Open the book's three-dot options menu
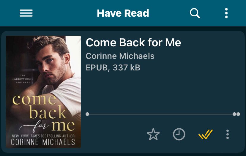 pyautogui.click(x=228, y=134)
